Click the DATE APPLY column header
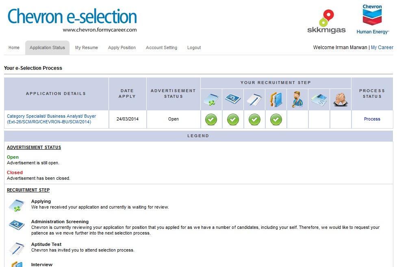The height and width of the screenshot is (267, 397). tap(127, 94)
